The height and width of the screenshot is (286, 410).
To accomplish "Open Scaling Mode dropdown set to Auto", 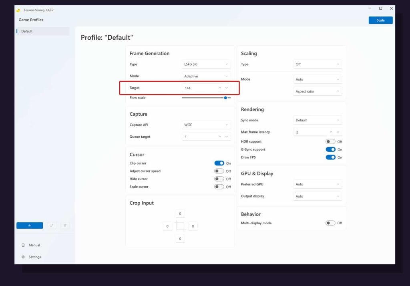I will pyautogui.click(x=318, y=79).
